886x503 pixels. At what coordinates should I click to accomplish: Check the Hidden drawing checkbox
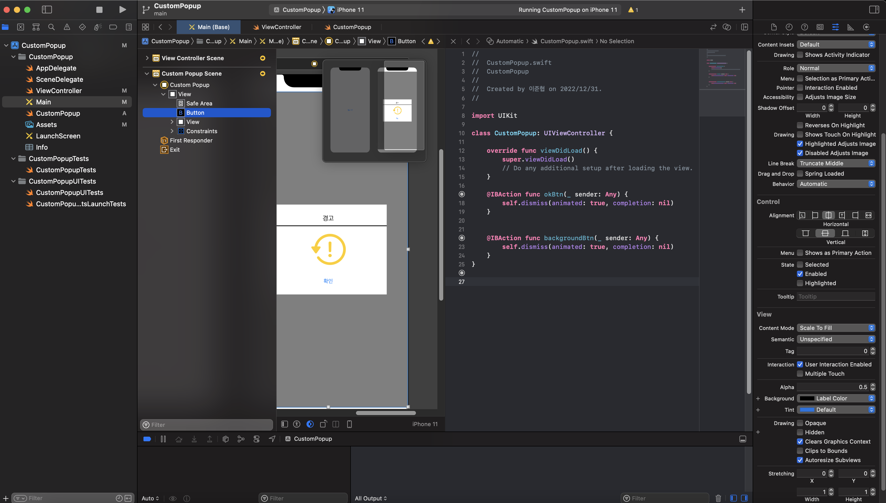pos(800,432)
